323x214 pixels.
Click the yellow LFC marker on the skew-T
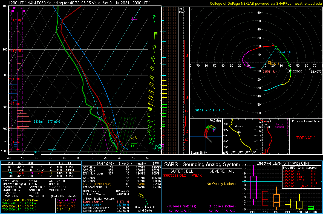tap(134, 137)
